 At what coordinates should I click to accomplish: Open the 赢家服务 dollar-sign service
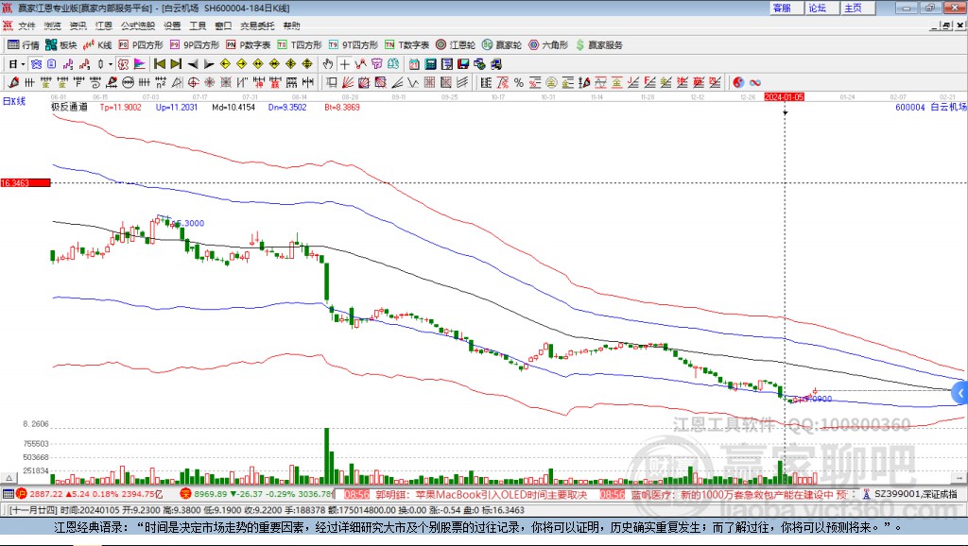coord(599,44)
